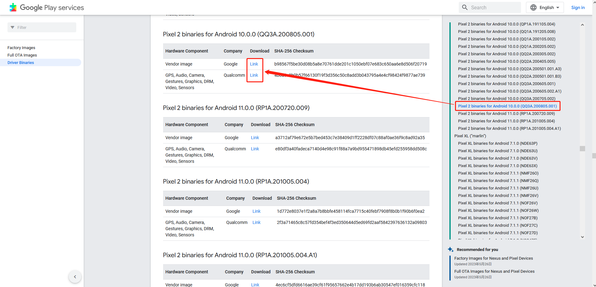
Task: Download RP1A.200720.009 Qualcomm link
Action: [255, 149]
